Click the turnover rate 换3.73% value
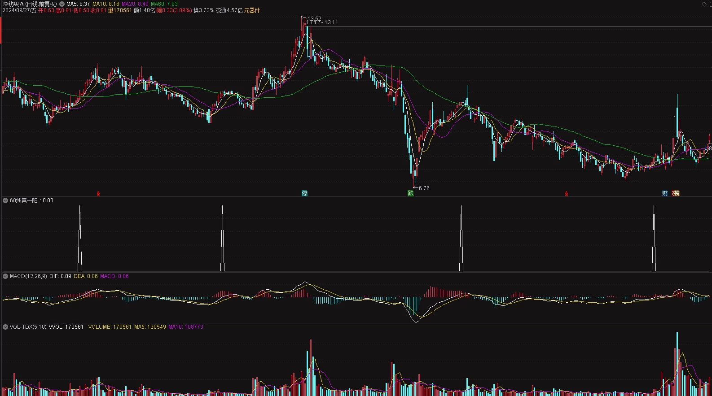Viewport: 712px width, 396px height. coord(204,10)
